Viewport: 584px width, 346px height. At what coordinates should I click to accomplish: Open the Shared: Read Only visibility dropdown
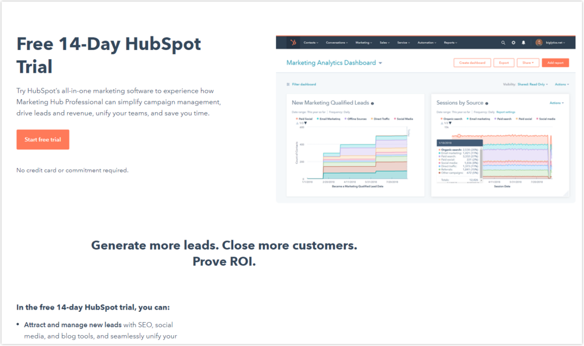[x=533, y=84]
